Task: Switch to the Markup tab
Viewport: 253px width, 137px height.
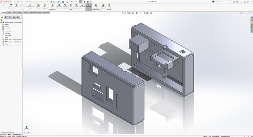Action: tap(20, 13)
